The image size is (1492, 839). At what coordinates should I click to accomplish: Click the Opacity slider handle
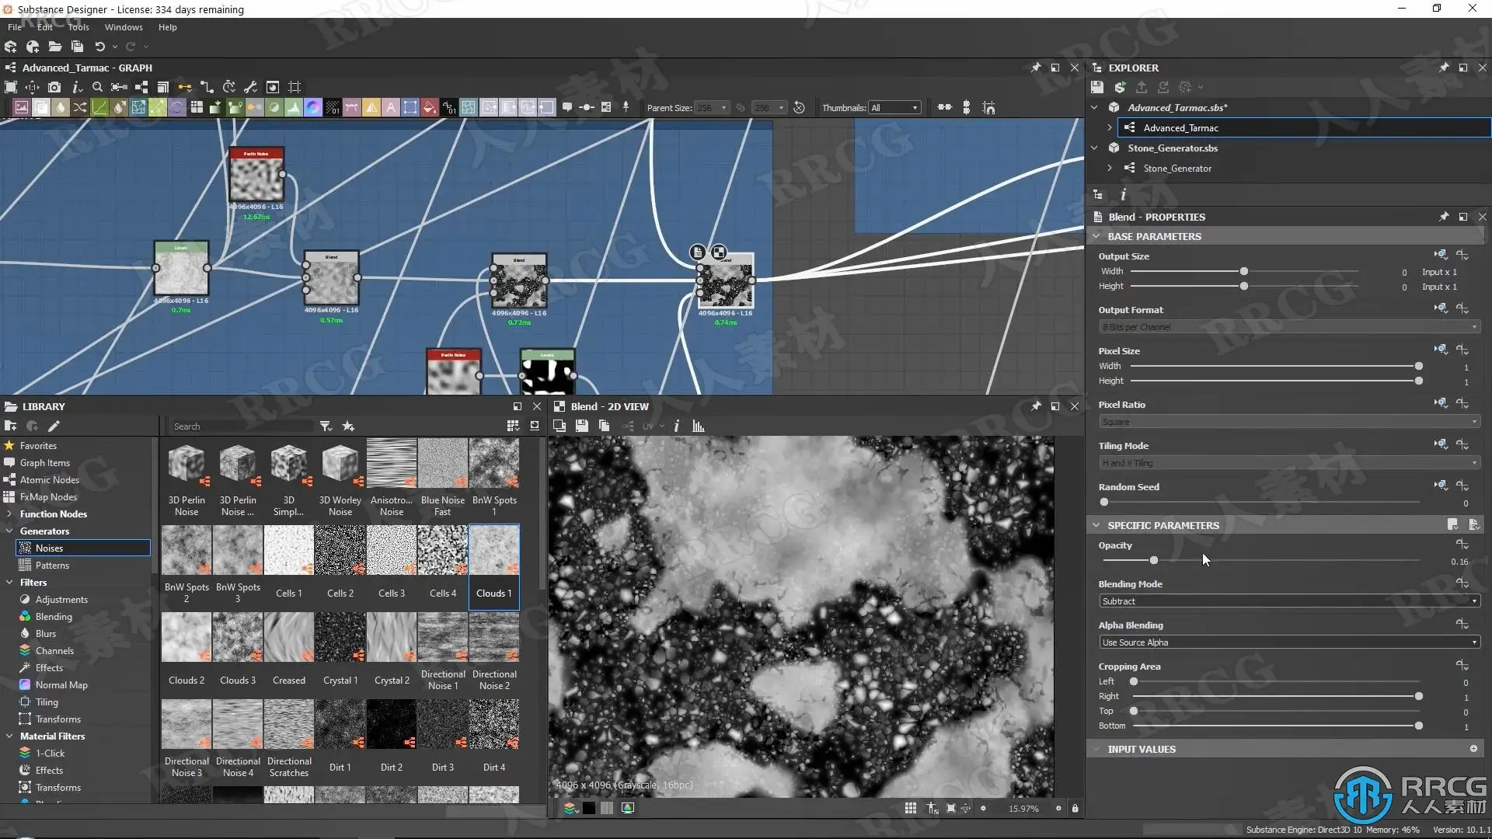pyautogui.click(x=1154, y=560)
